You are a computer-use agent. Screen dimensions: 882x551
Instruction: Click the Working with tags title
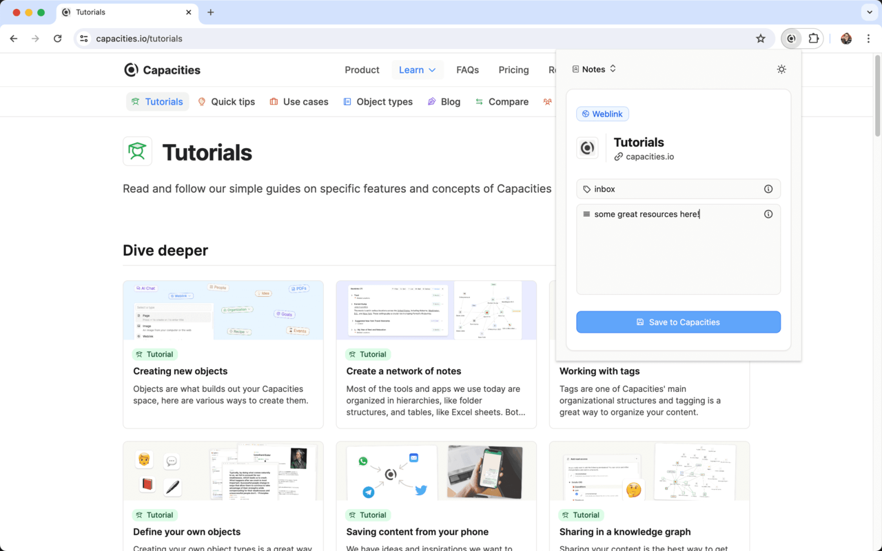599,371
